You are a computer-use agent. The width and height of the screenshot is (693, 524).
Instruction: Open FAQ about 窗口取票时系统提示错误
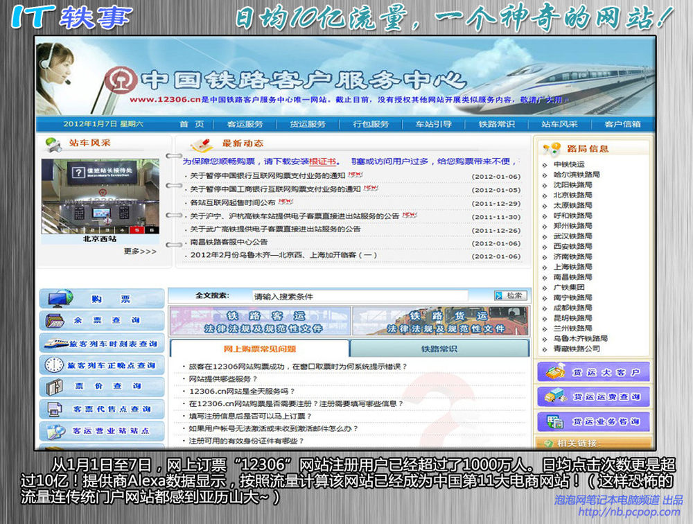click(x=298, y=367)
